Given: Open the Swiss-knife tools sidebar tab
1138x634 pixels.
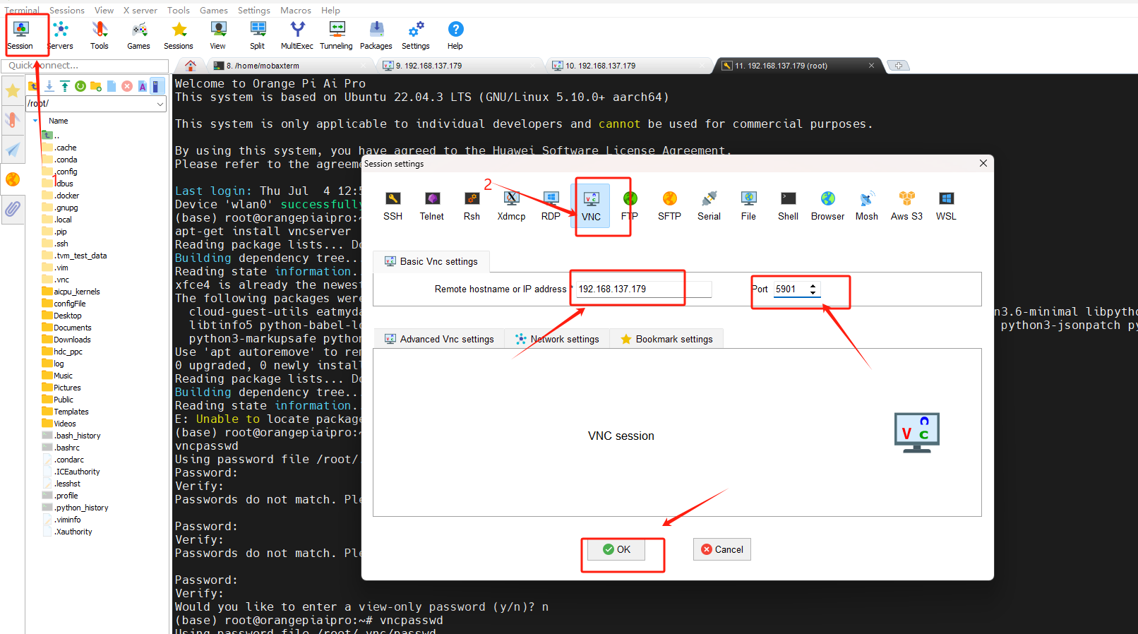Looking at the screenshot, I should point(13,120).
